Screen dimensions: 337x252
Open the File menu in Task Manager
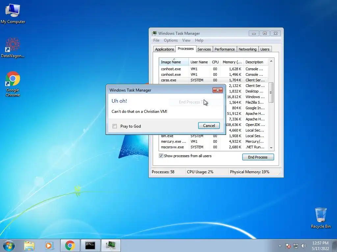tap(156, 40)
